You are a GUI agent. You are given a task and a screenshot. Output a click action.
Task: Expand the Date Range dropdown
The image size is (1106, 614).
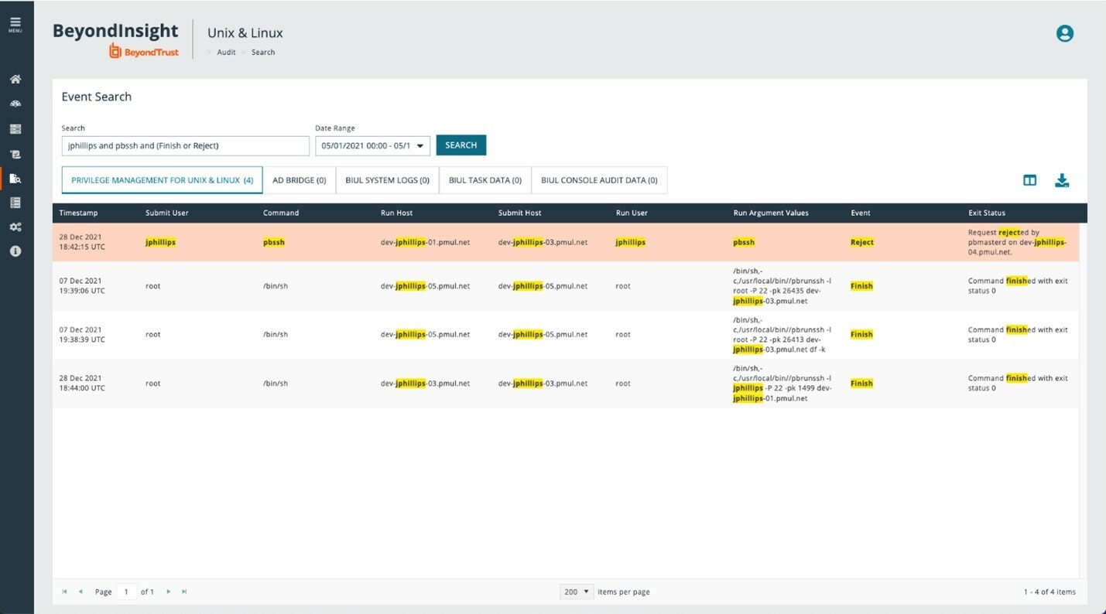point(372,145)
